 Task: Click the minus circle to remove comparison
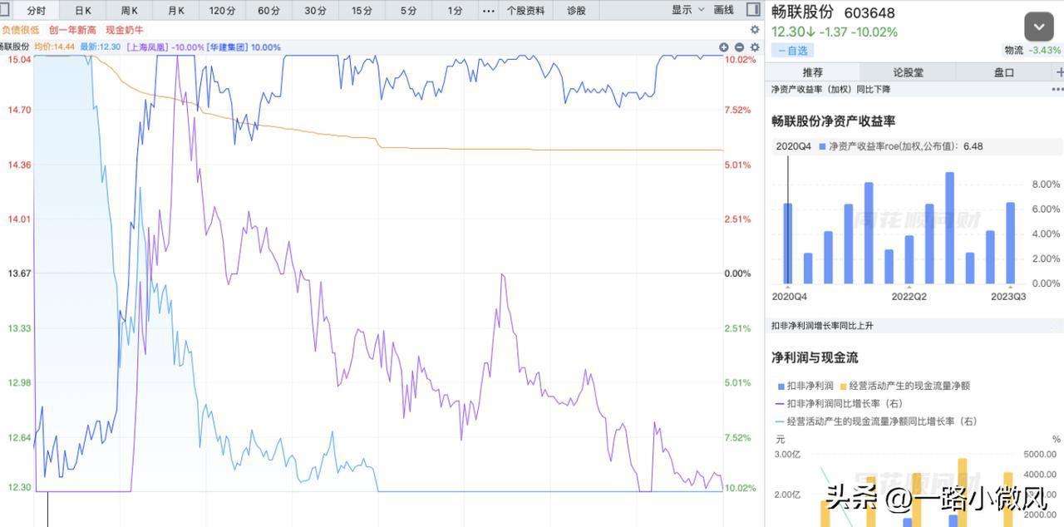click(739, 47)
